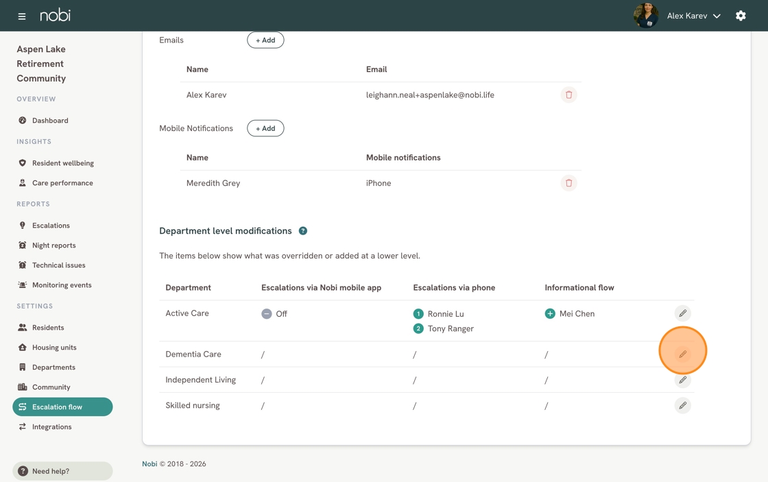The height and width of the screenshot is (482, 768).
Task: Click the Need help? button
Action: [x=62, y=471]
